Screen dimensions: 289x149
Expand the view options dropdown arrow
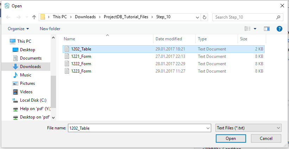(255, 29)
